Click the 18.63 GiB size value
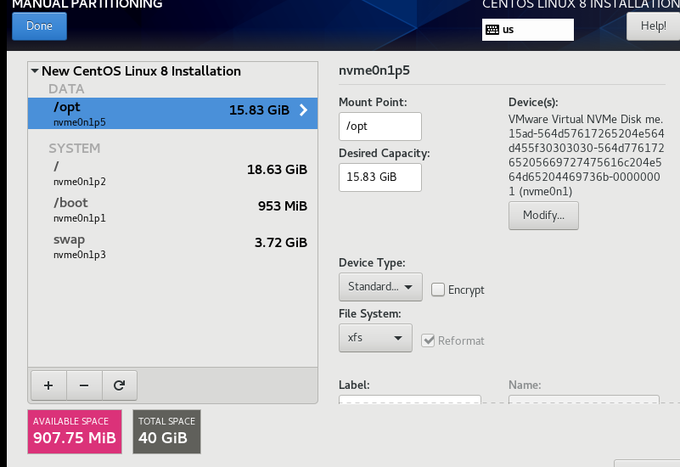 pyautogui.click(x=277, y=170)
